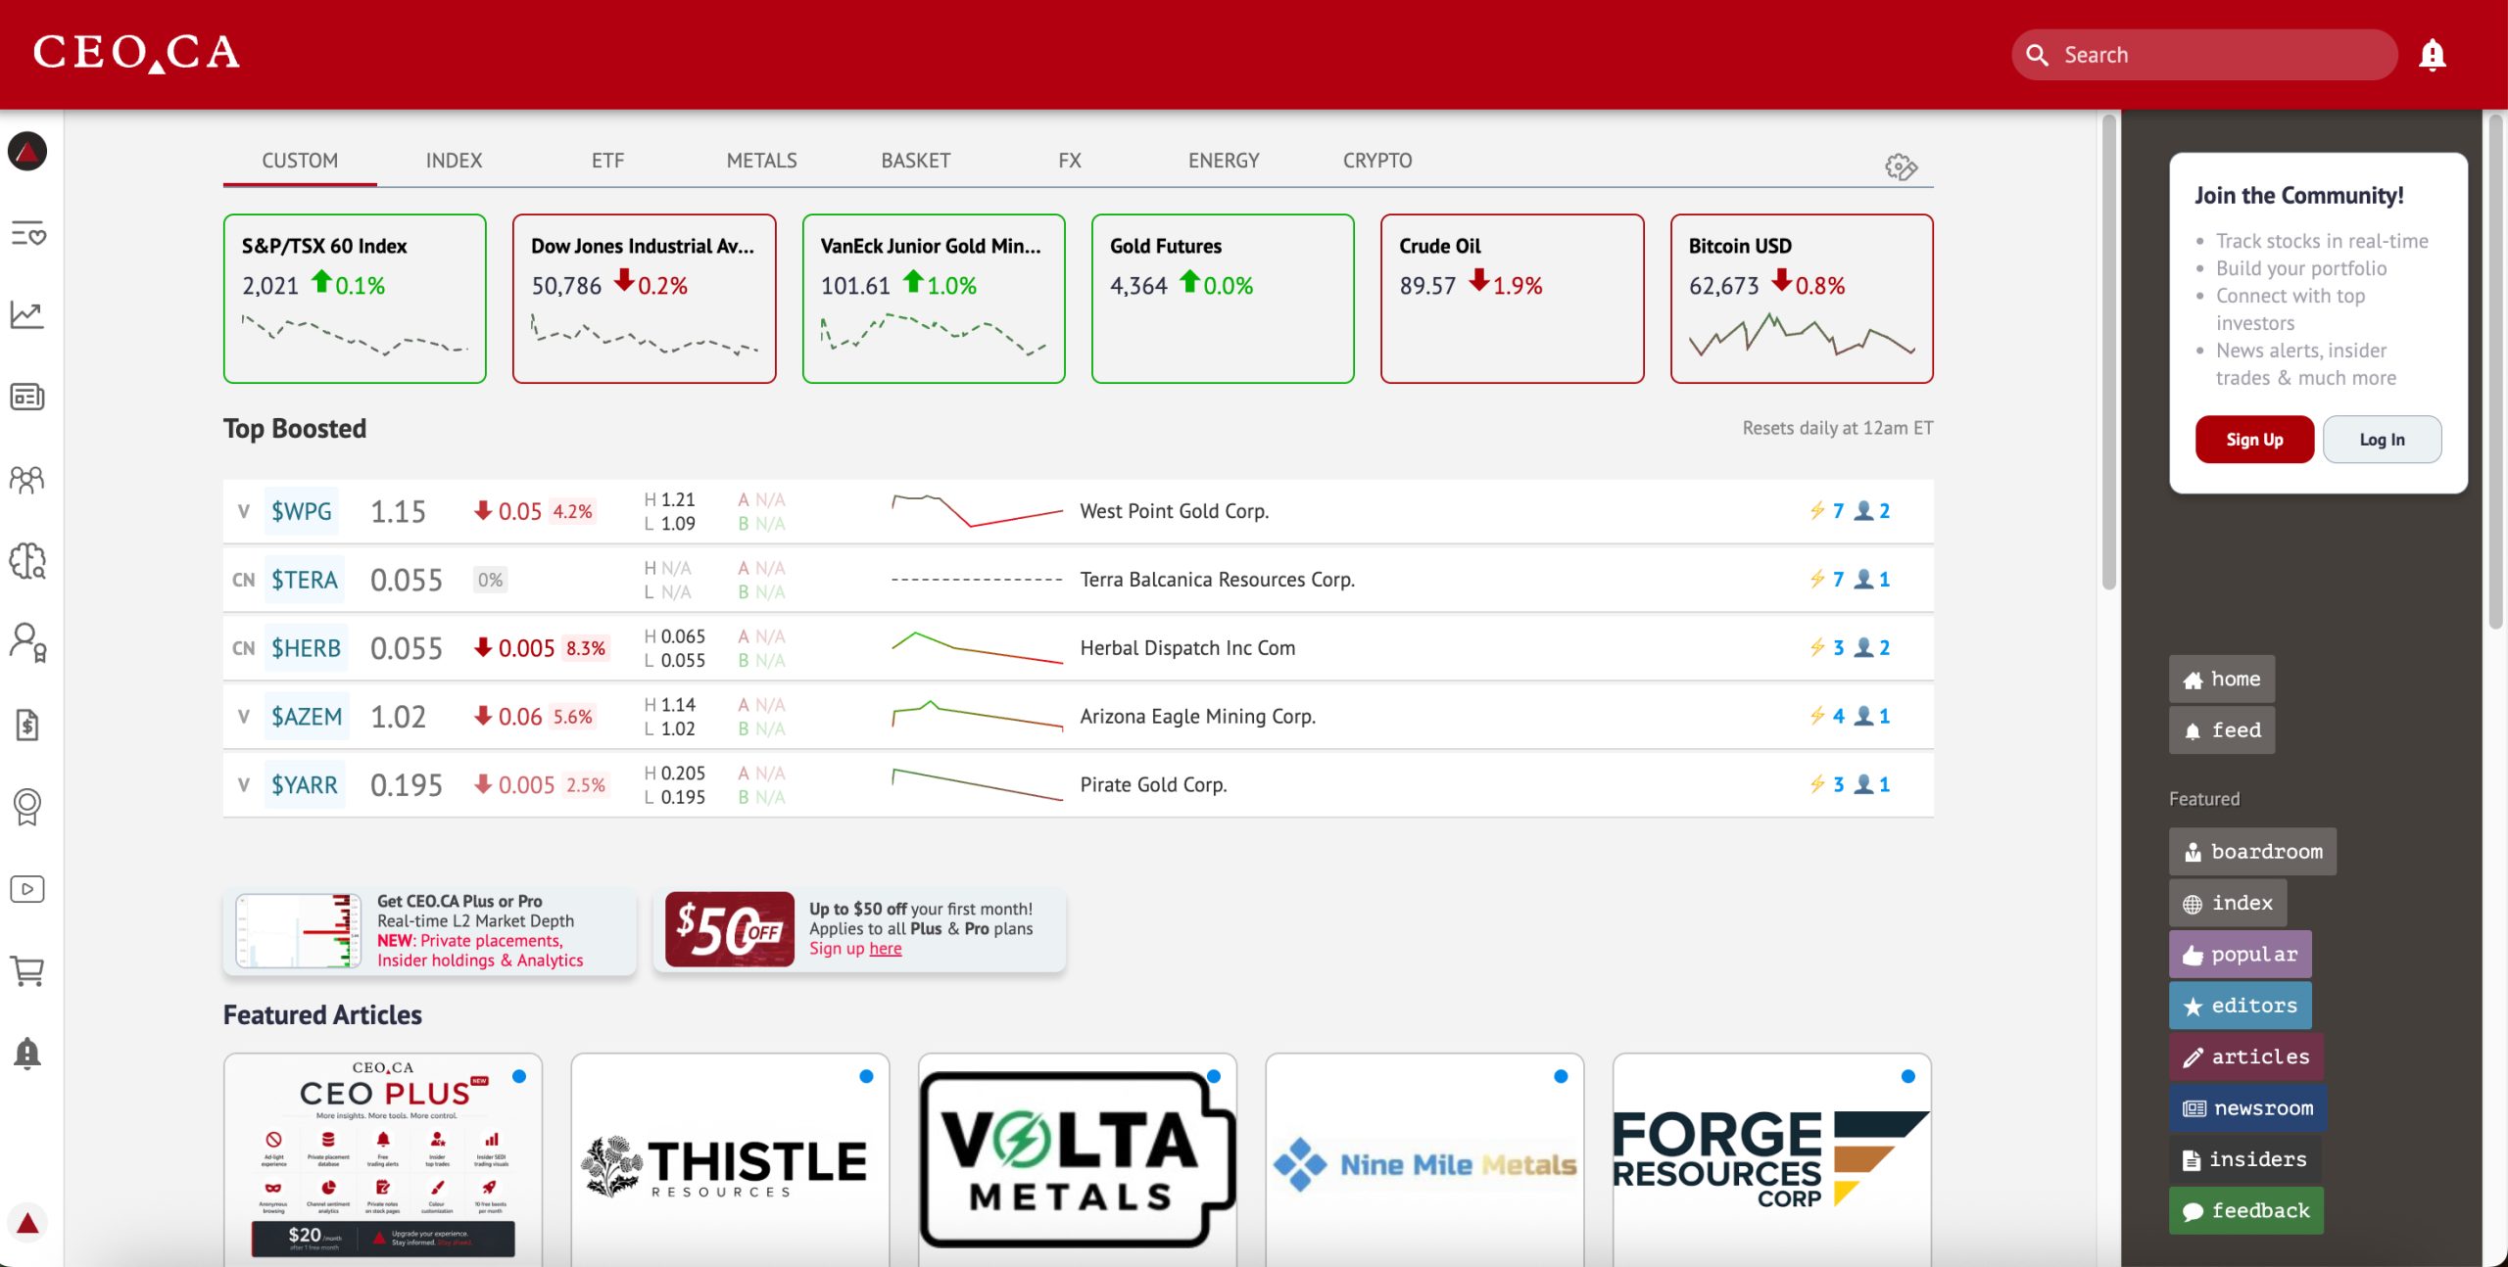Switch to the CUSTOM tab
Screen dimensions: 2508x1267
(300, 161)
